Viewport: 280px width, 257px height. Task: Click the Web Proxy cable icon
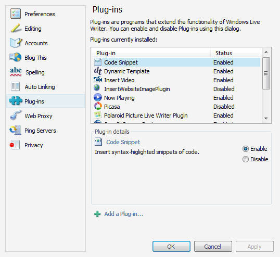point(16,115)
